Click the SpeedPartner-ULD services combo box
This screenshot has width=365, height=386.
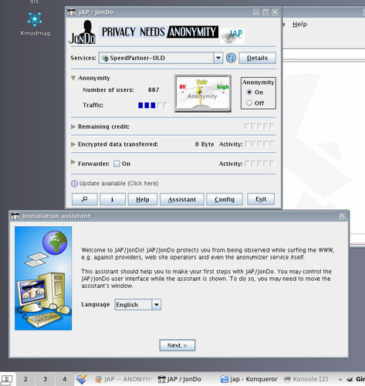click(x=161, y=58)
